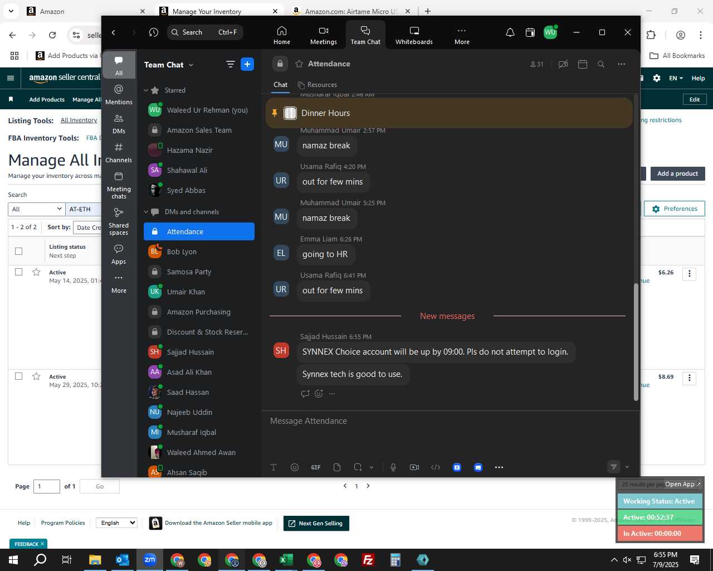Open Amazon Sales Team chat
Image resolution: width=713 pixels, height=571 pixels.
pos(199,130)
